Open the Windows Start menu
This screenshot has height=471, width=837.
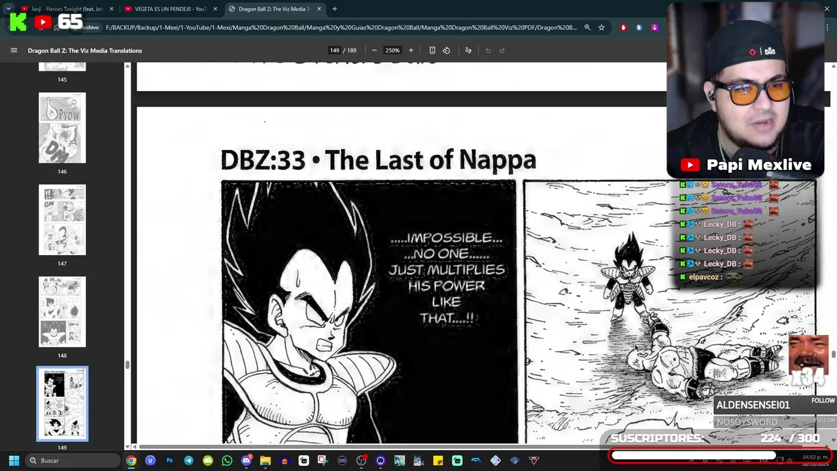click(14, 461)
